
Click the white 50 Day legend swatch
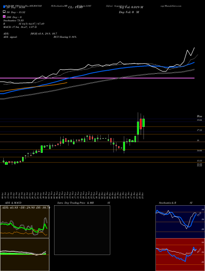pos(4,12)
